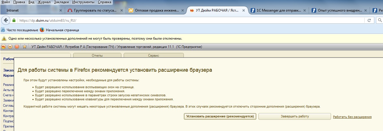This screenshot has width=383, height=131.
Task: Switch to Оптовая продажа инжене tab
Action: point(156,10)
